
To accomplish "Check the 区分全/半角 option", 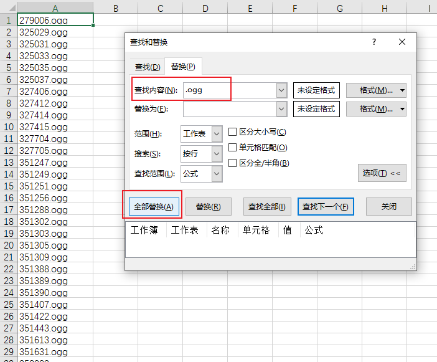I will (233, 163).
